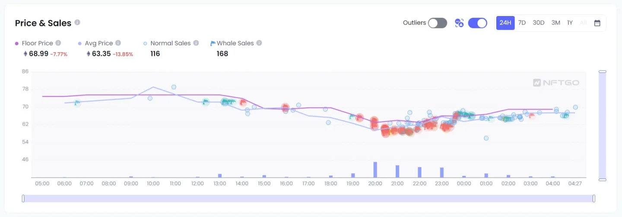The width and height of the screenshot is (622, 217).
Task: Select the 24H time range tab
Action: click(x=505, y=23)
